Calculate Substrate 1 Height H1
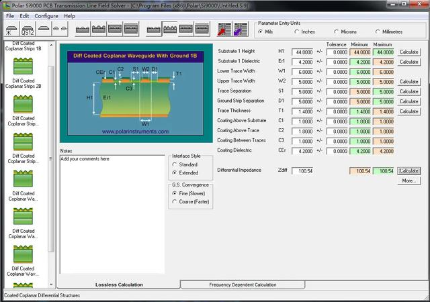 click(409, 52)
